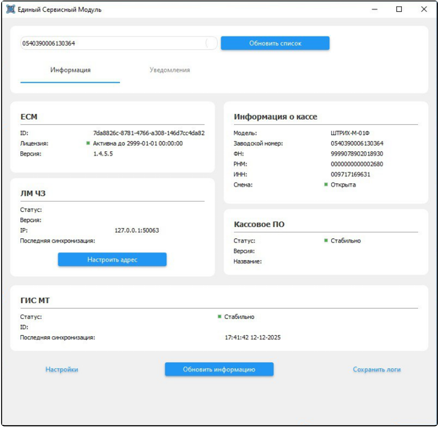Click green indicator next to Кассовое ПО Стабильно
This screenshot has height=427, width=438.
coord(326,240)
